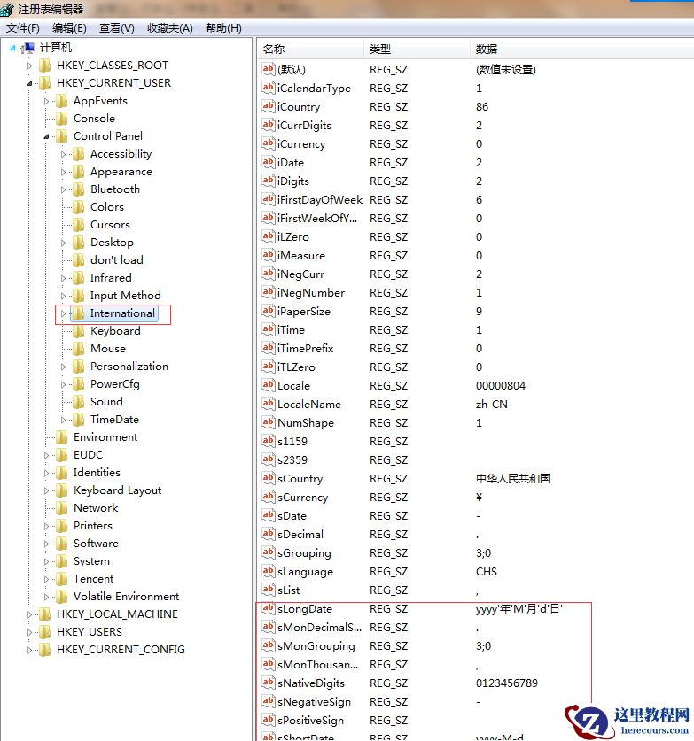This screenshot has height=741, width=694.
Task: Click the Mouse folder icon
Action: tap(79, 349)
